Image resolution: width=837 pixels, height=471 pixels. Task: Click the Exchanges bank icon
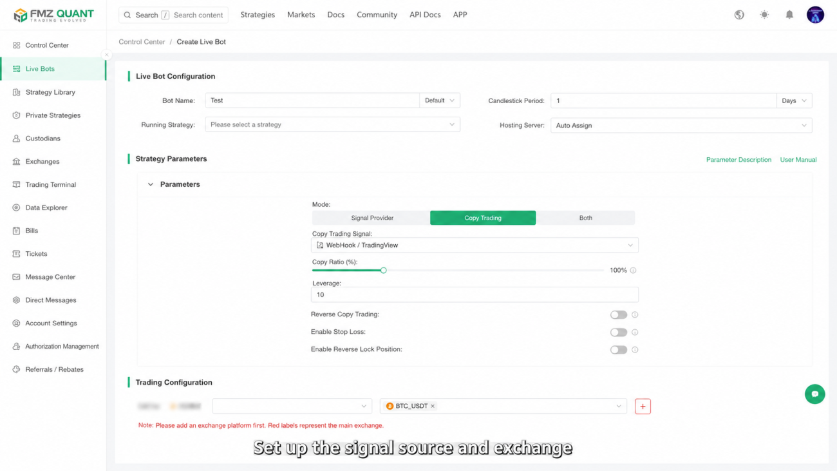(x=16, y=162)
